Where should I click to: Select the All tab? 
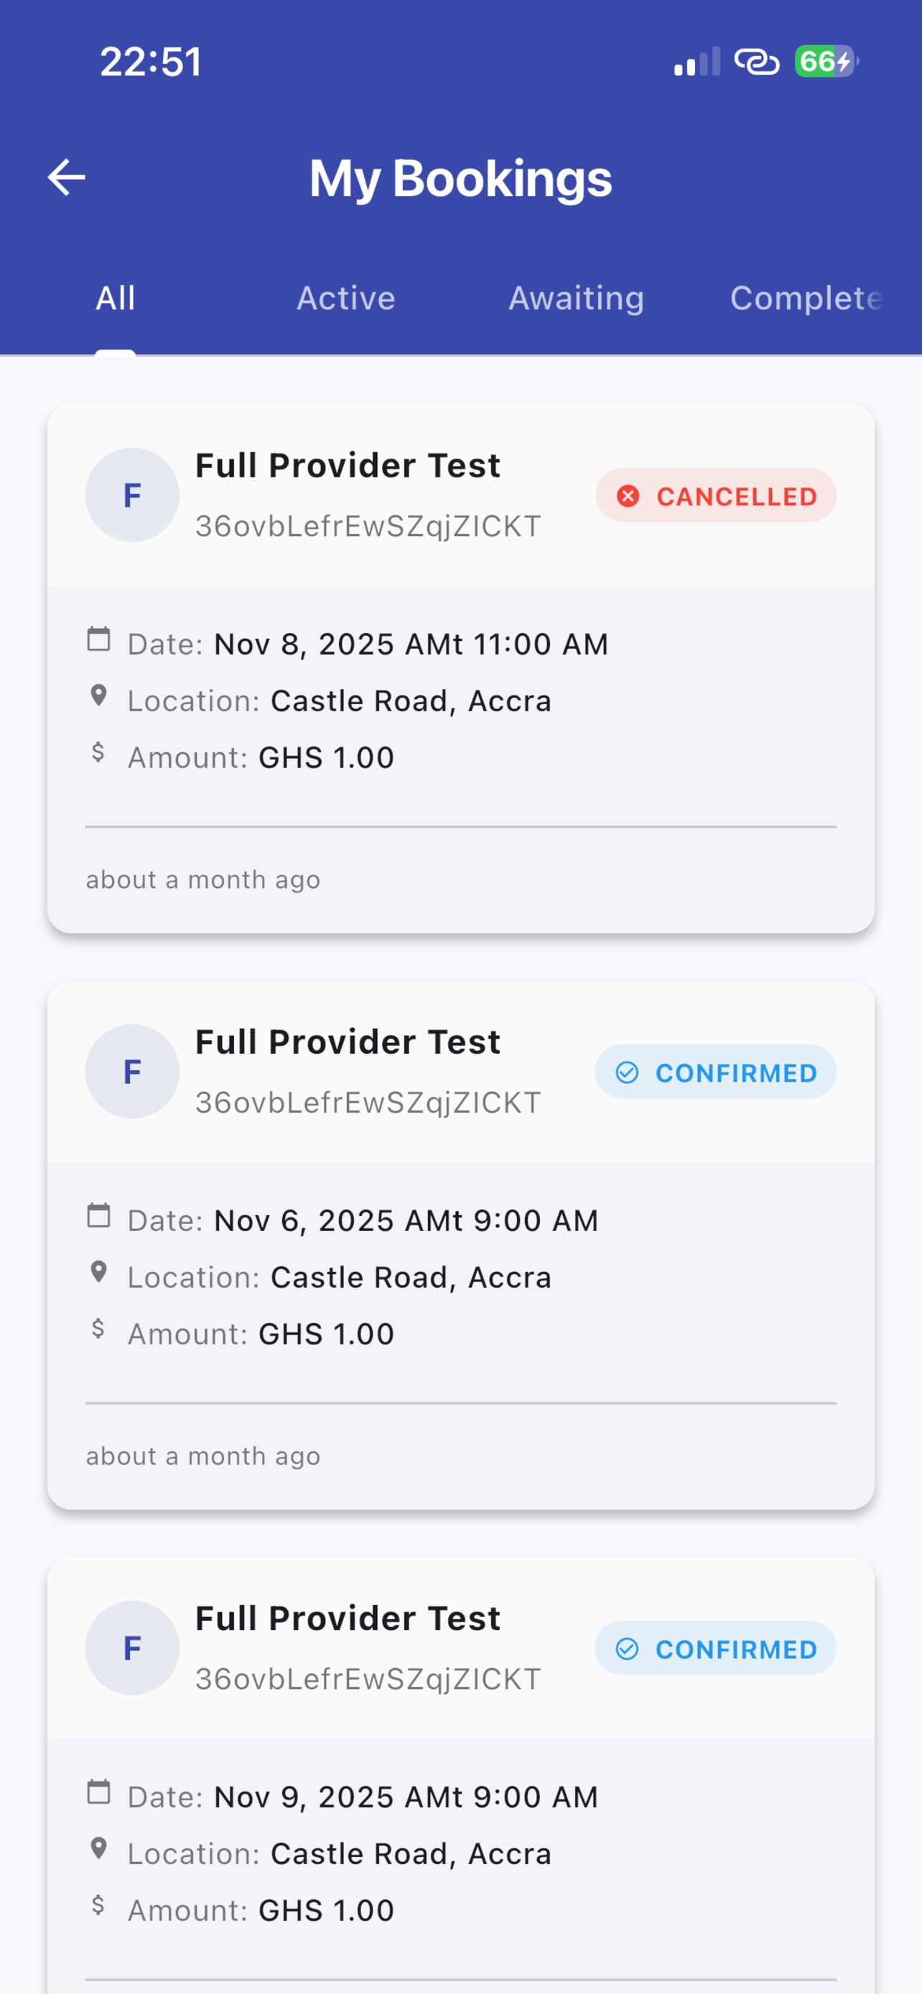[x=116, y=298]
